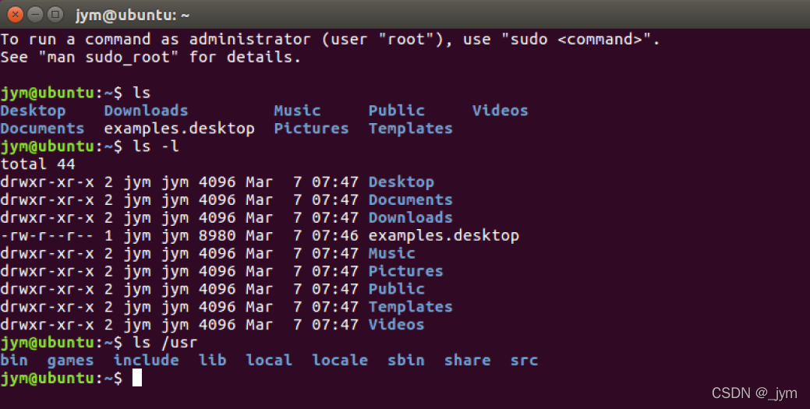Click 'share' in the /usr listing
This screenshot has width=810, height=409.
tap(468, 360)
